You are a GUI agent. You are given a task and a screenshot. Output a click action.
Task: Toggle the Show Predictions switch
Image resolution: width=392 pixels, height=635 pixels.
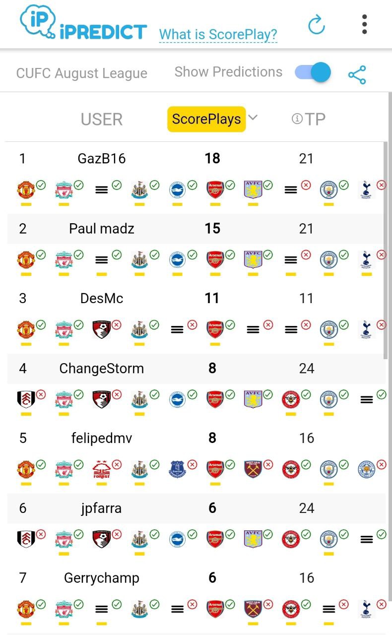[x=313, y=72]
